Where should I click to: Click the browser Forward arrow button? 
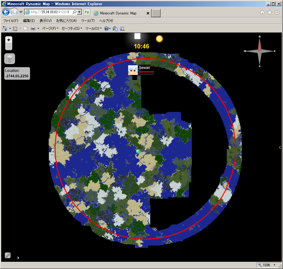(14, 12)
